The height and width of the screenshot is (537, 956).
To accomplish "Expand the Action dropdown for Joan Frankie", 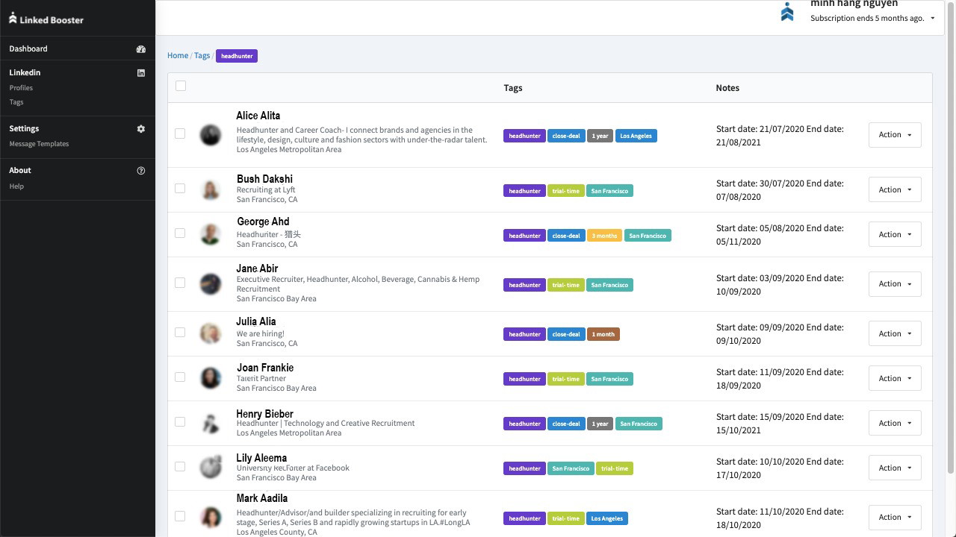I will tap(894, 379).
